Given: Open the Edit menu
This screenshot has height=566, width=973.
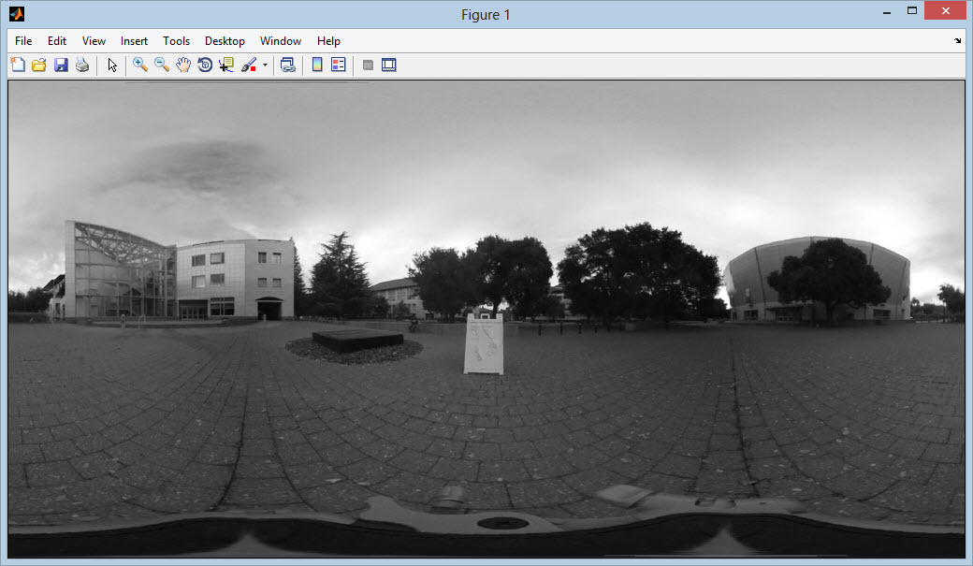Looking at the screenshot, I should (x=57, y=41).
